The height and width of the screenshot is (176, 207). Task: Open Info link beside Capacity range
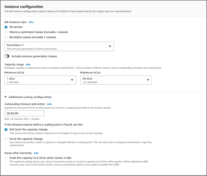(x=28, y=64)
